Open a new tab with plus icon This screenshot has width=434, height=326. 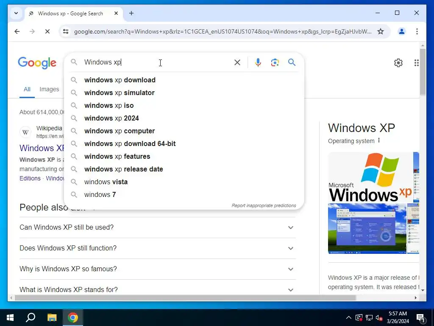[x=131, y=13]
